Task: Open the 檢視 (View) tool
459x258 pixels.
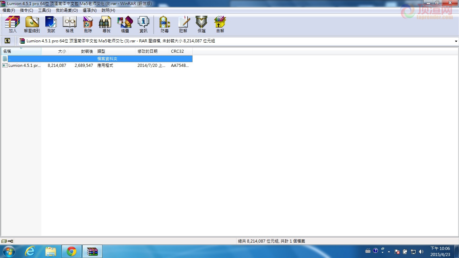Action: click(70, 25)
